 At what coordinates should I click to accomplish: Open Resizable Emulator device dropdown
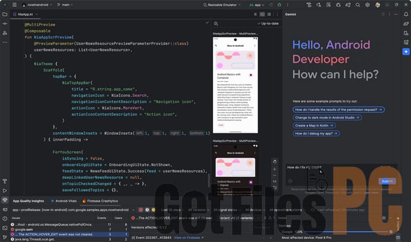pyautogui.click(x=222, y=5)
